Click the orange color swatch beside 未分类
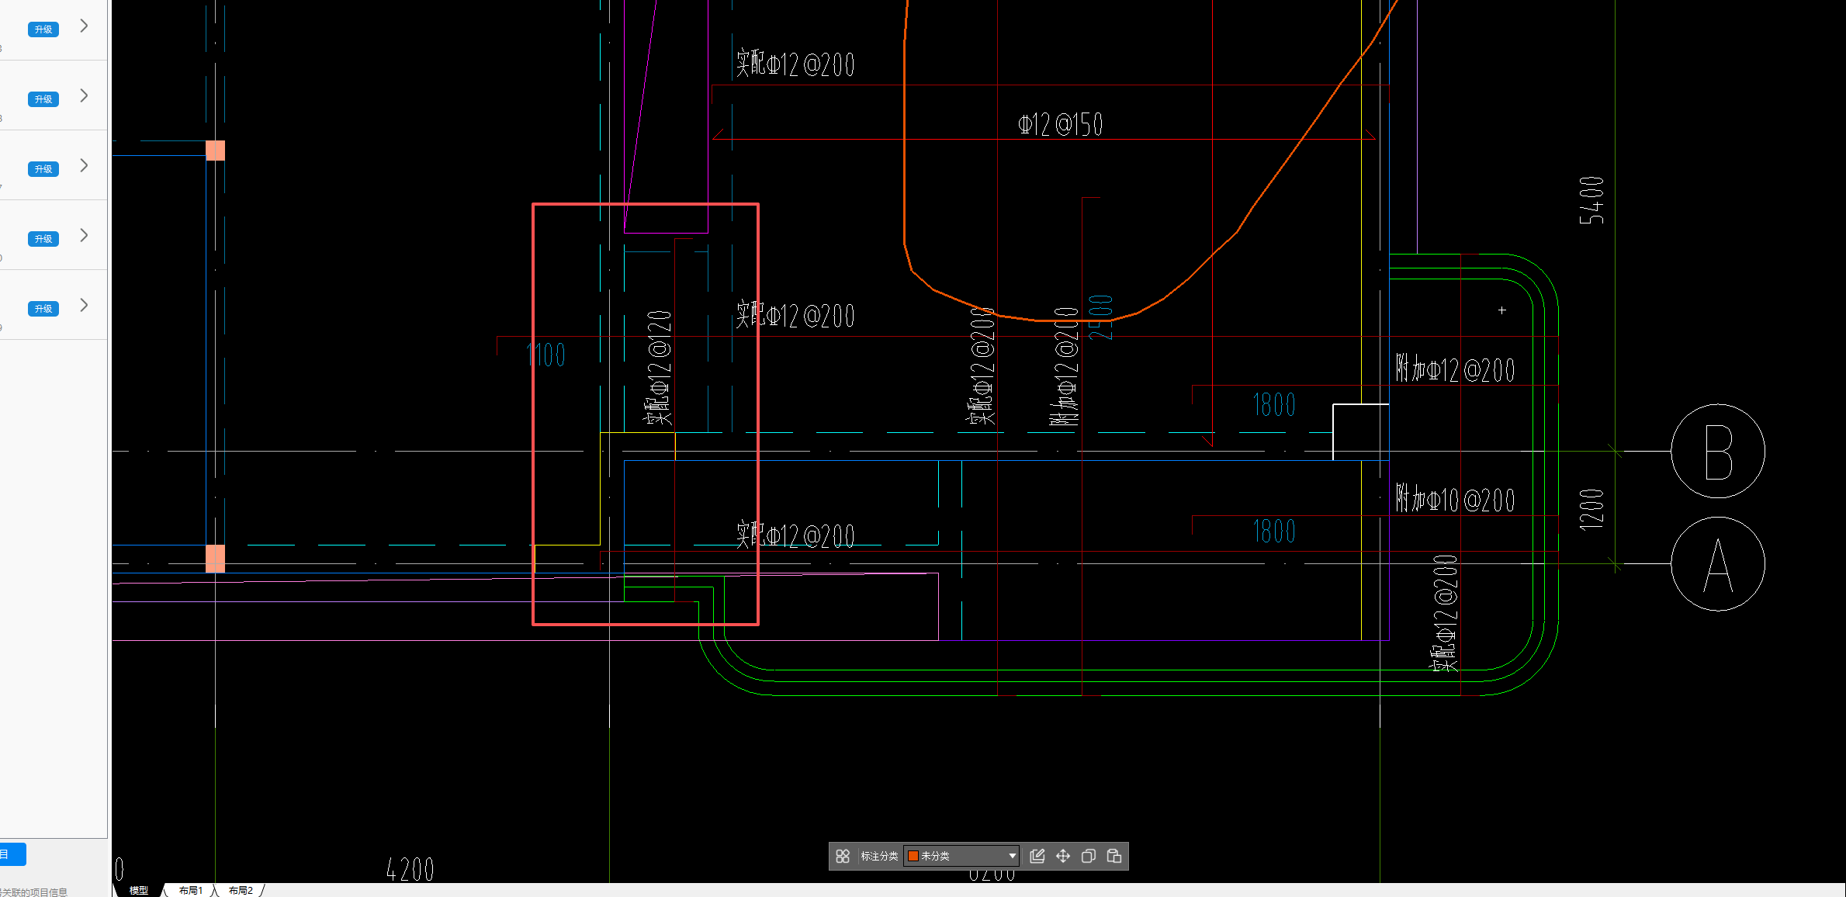This screenshot has height=897, width=1846. (x=913, y=856)
